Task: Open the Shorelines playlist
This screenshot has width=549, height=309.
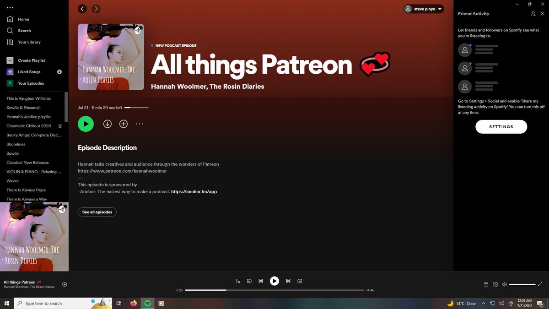Action: pos(16,144)
